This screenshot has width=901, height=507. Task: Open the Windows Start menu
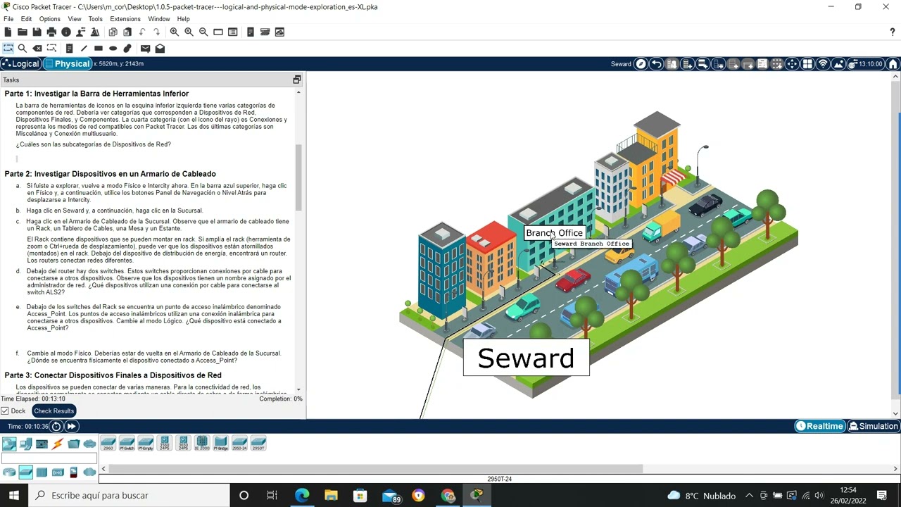[14, 496]
